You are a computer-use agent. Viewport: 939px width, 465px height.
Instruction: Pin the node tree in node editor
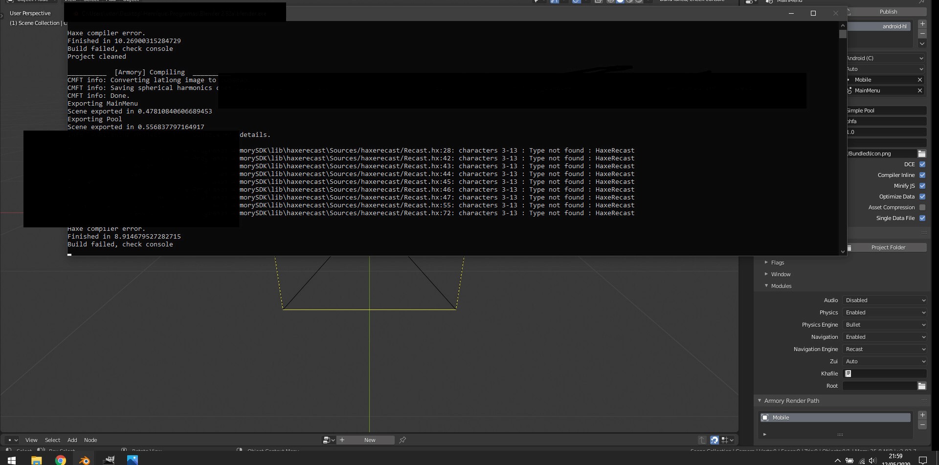coord(402,440)
